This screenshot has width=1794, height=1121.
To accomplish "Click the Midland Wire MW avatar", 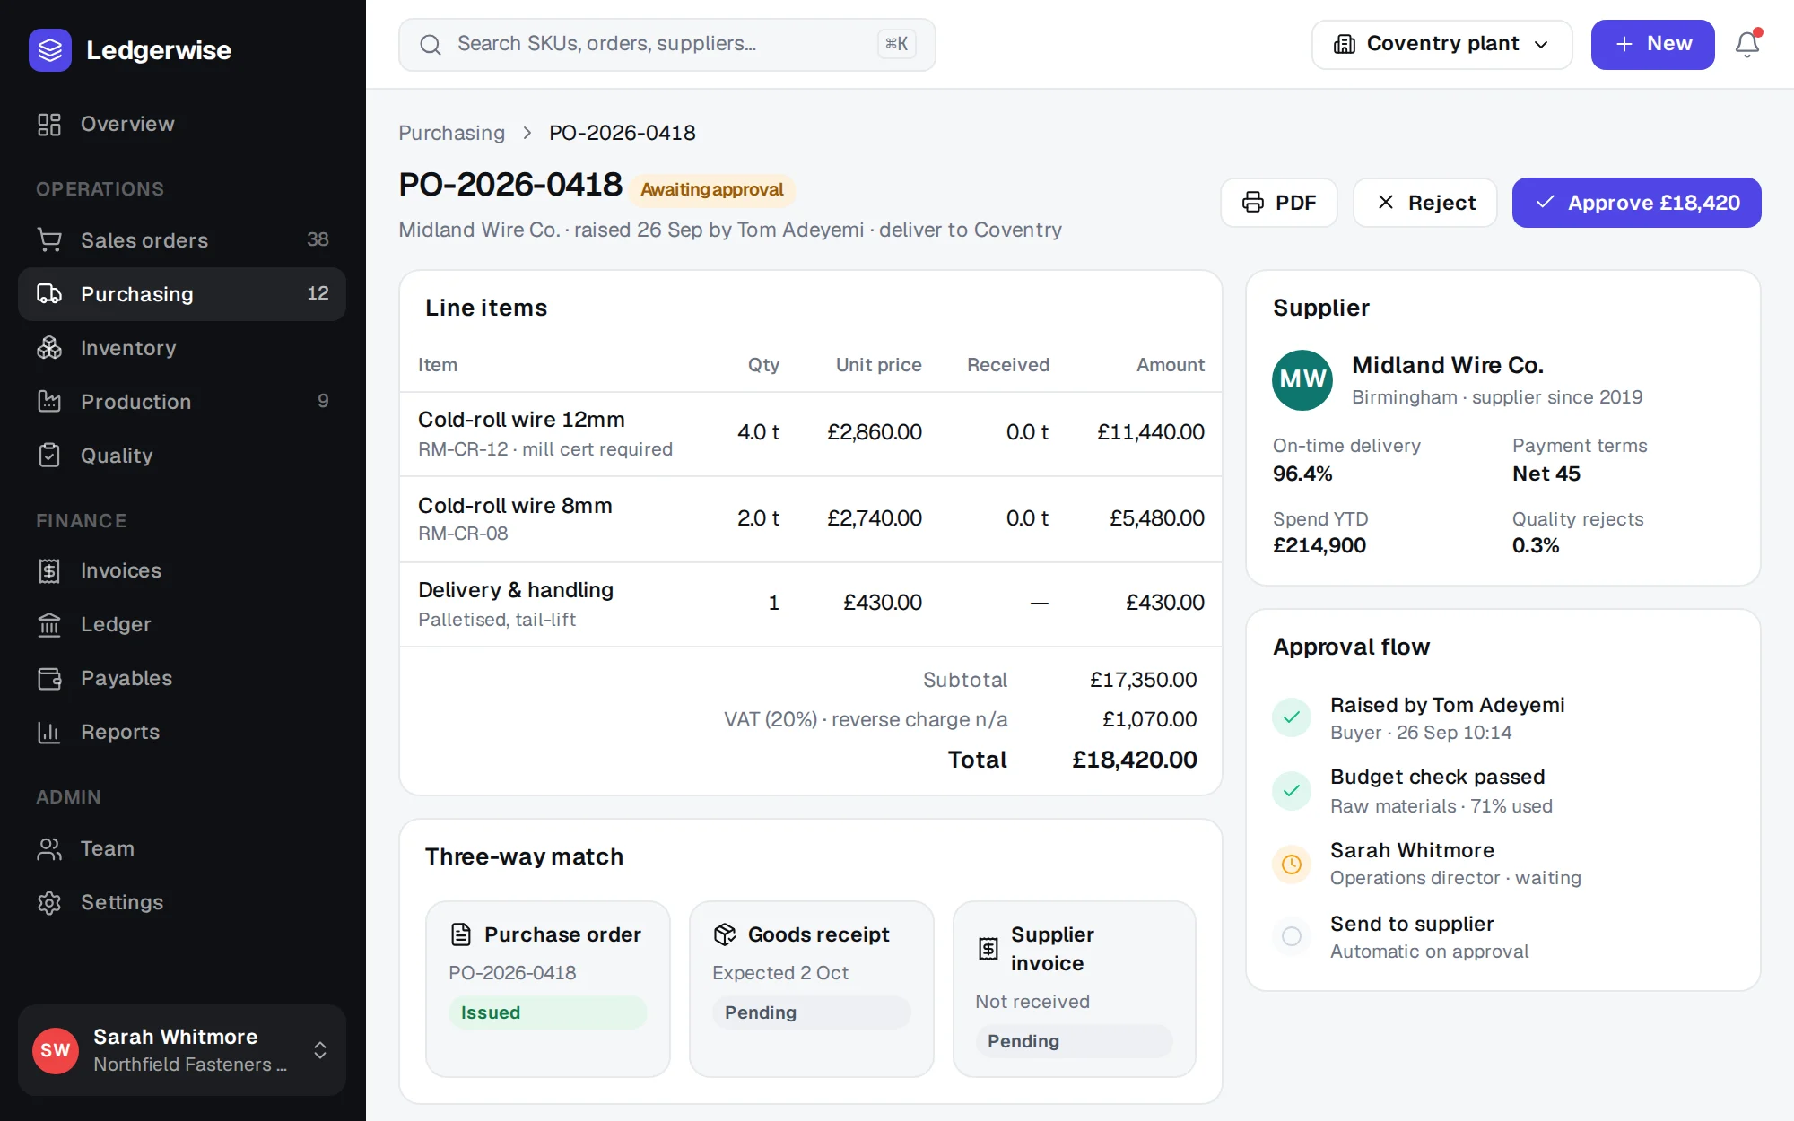I will [x=1302, y=380].
